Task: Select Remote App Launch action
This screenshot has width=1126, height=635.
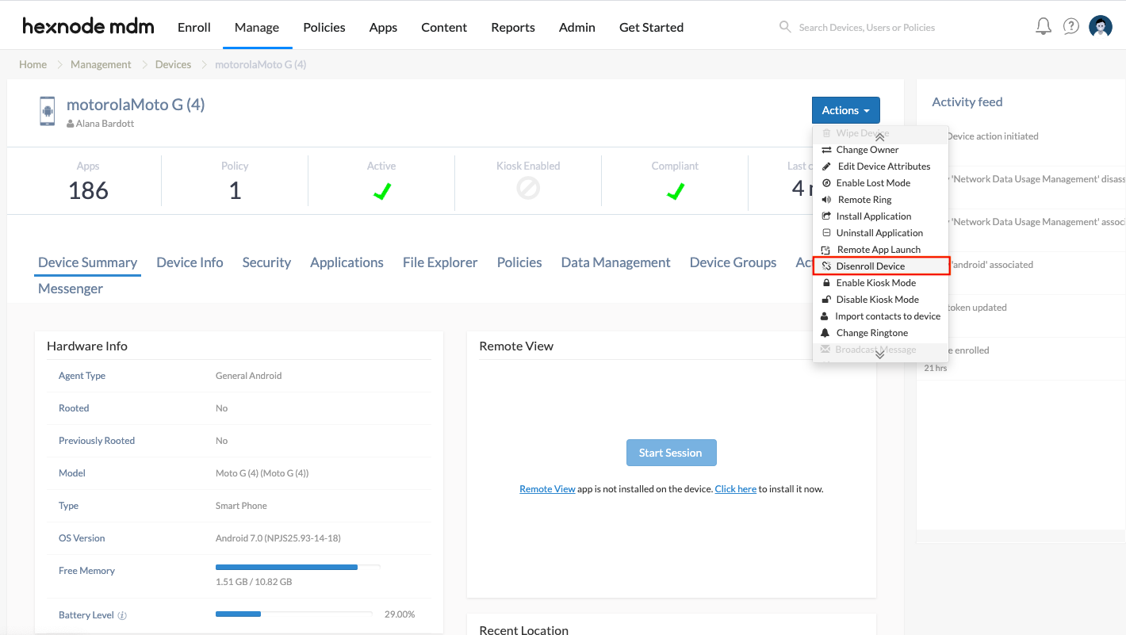Action: click(880, 250)
